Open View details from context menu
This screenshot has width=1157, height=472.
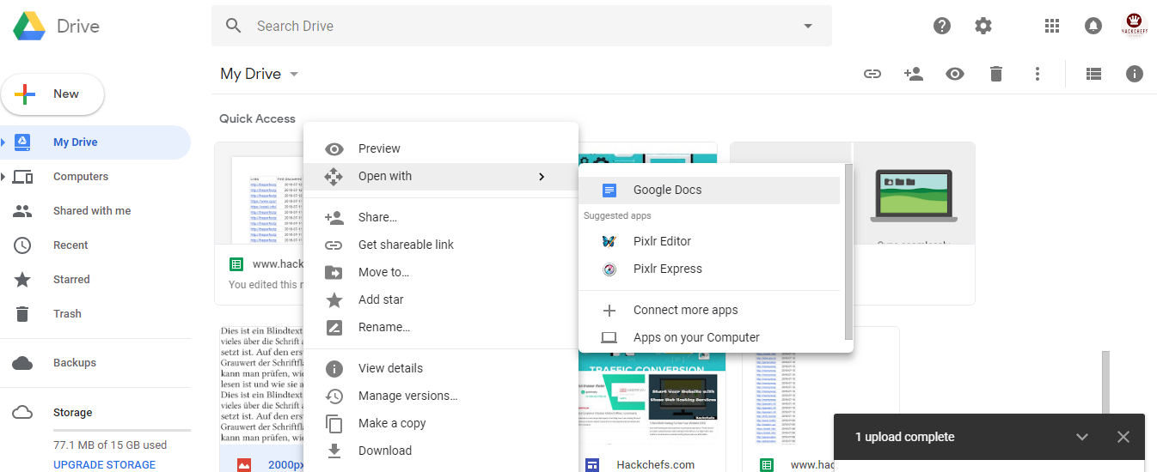pyautogui.click(x=441, y=369)
